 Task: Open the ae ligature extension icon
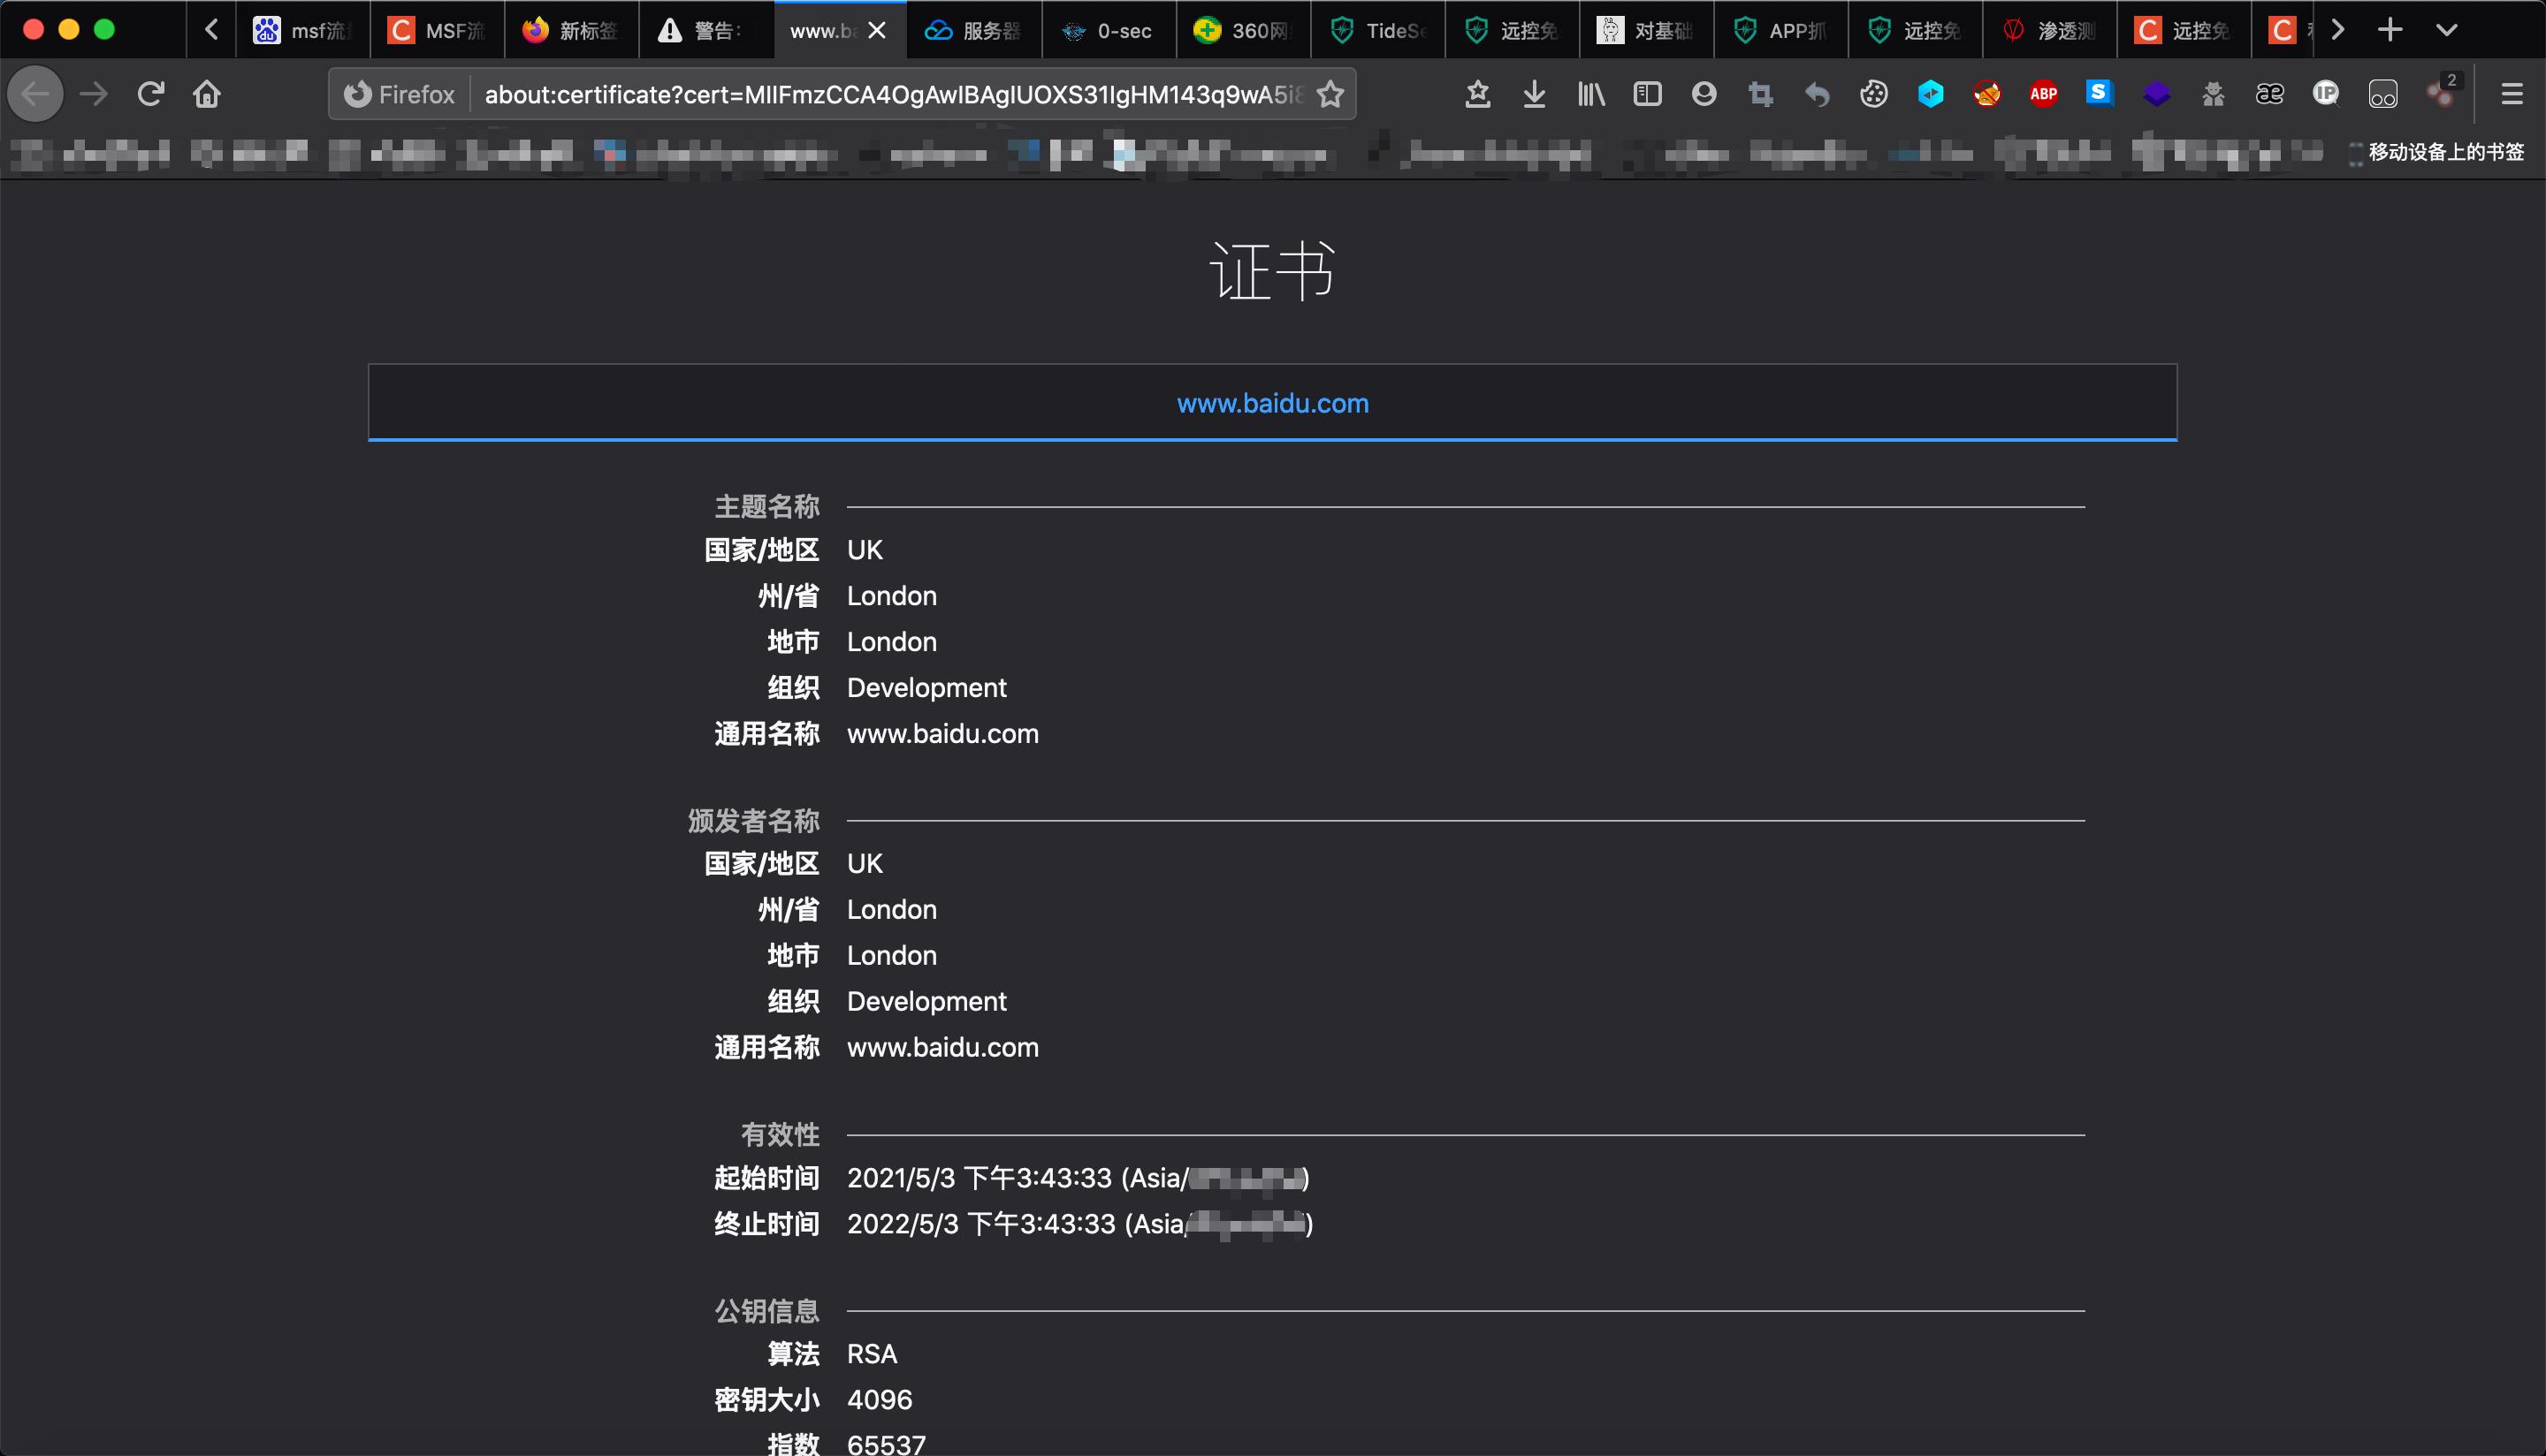2270,94
